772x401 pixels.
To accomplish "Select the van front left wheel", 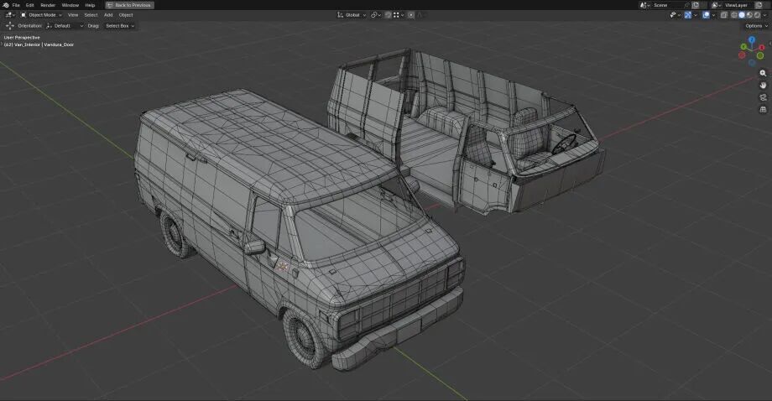I will tap(305, 340).
